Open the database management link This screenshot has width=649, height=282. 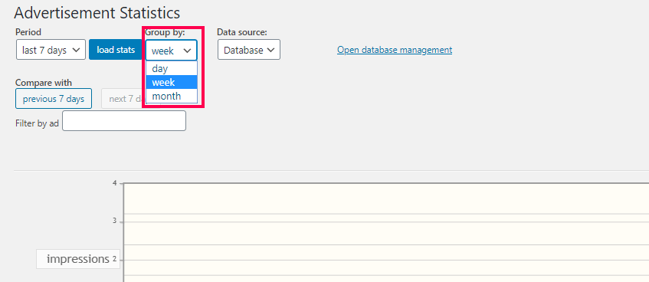tap(395, 50)
